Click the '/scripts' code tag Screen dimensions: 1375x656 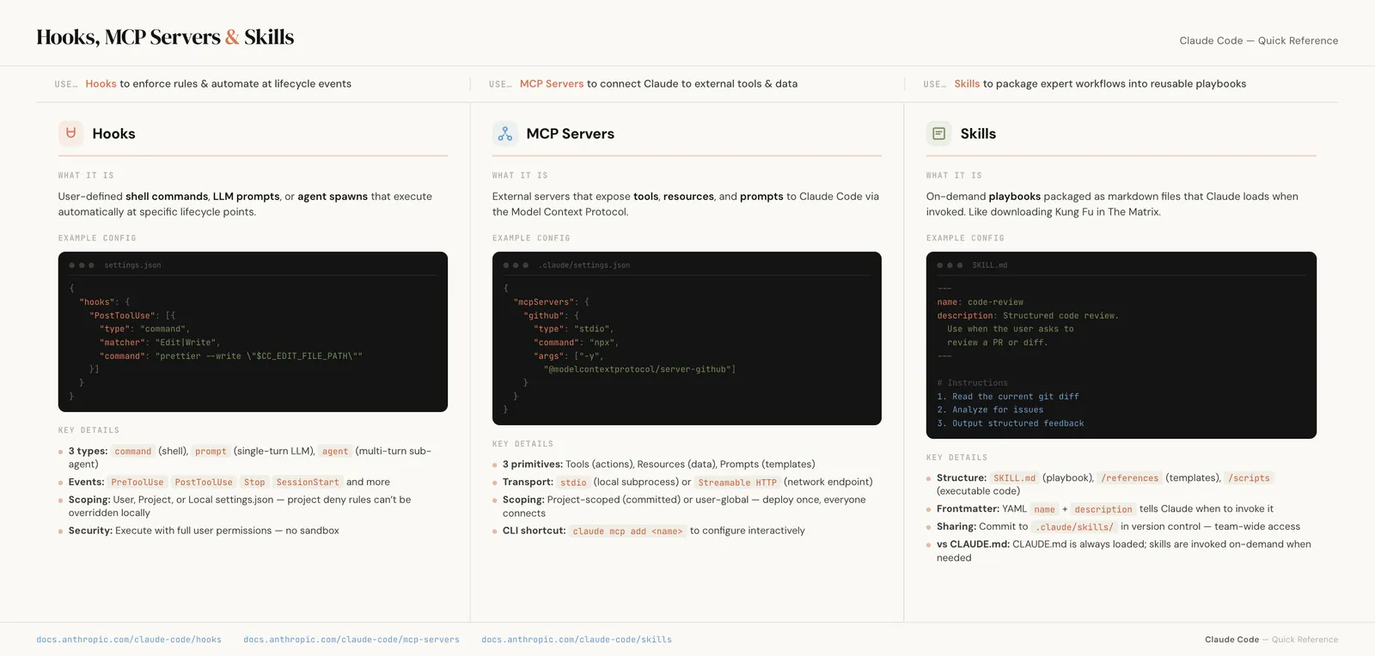tap(1249, 478)
